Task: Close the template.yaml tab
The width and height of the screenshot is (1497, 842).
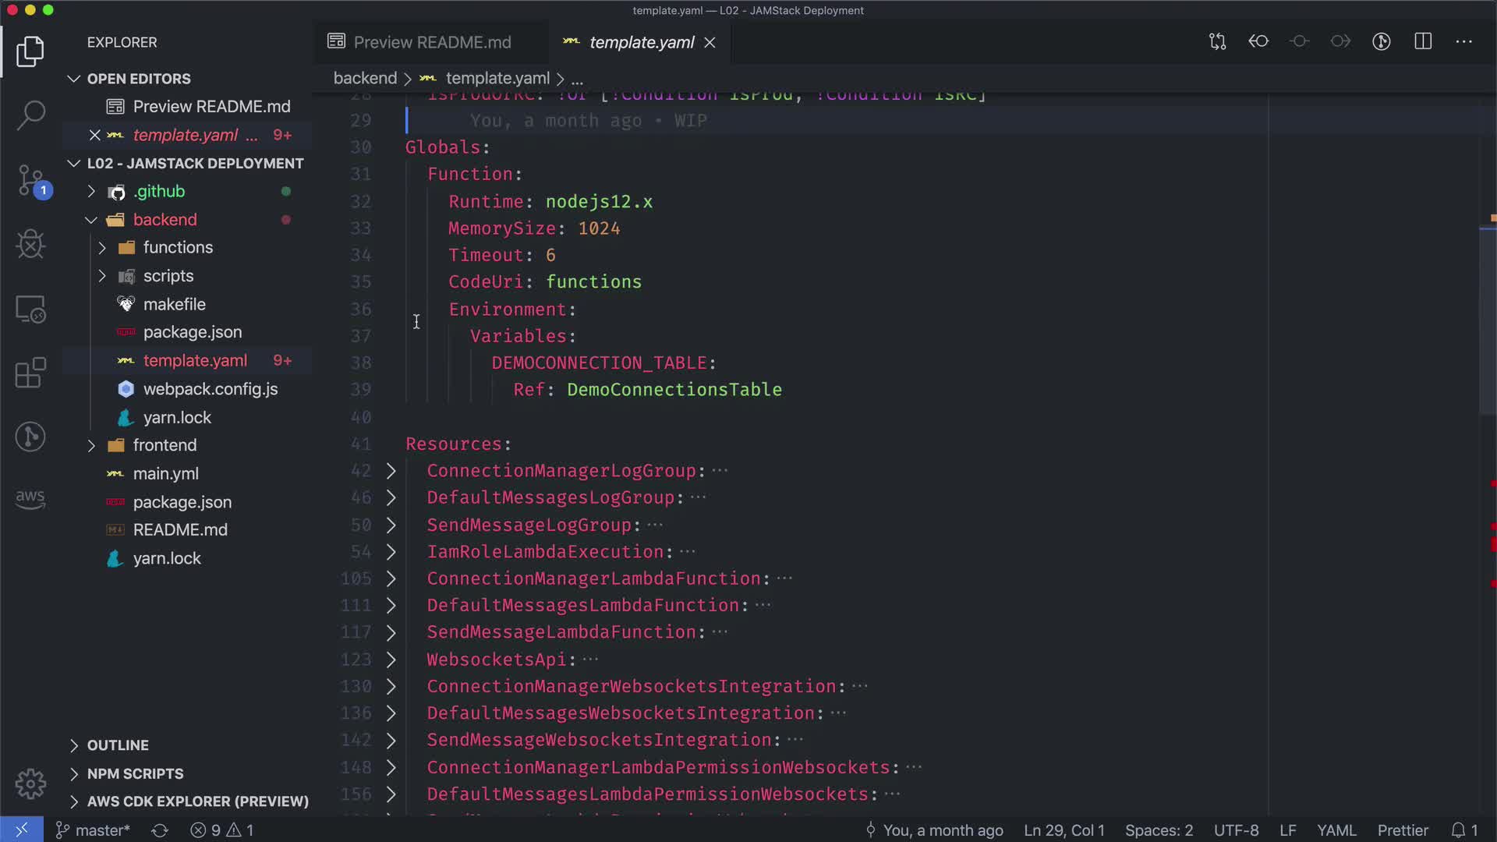Action: point(710,42)
